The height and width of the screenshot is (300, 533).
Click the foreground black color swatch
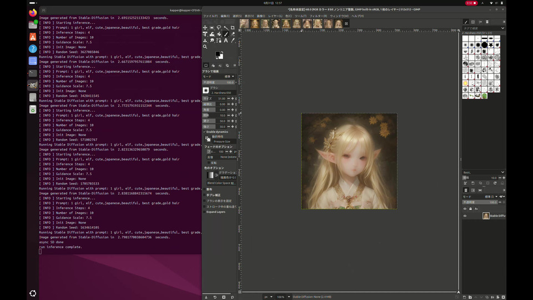(218, 54)
